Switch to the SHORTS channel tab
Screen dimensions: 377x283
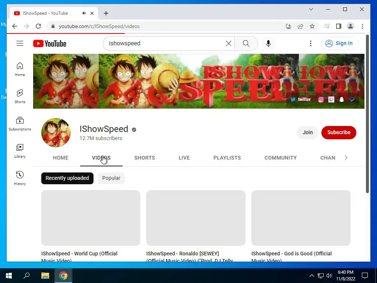click(x=144, y=158)
